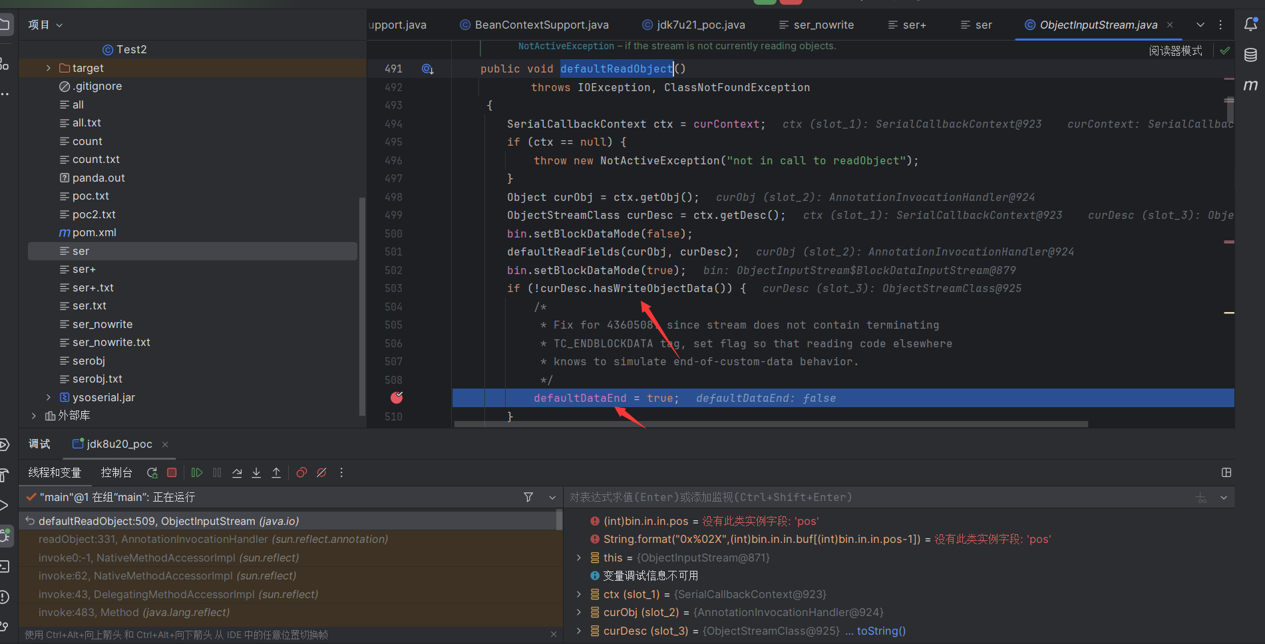
Task: Switch to BeanContextSupport.java tab
Action: [534, 25]
